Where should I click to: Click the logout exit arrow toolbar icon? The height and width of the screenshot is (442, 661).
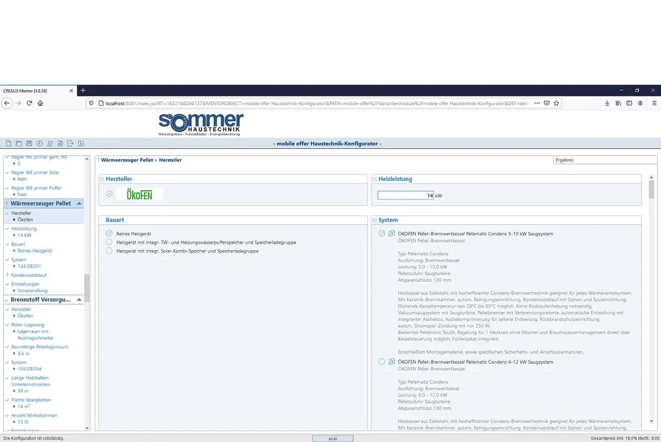tap(70, 143)
